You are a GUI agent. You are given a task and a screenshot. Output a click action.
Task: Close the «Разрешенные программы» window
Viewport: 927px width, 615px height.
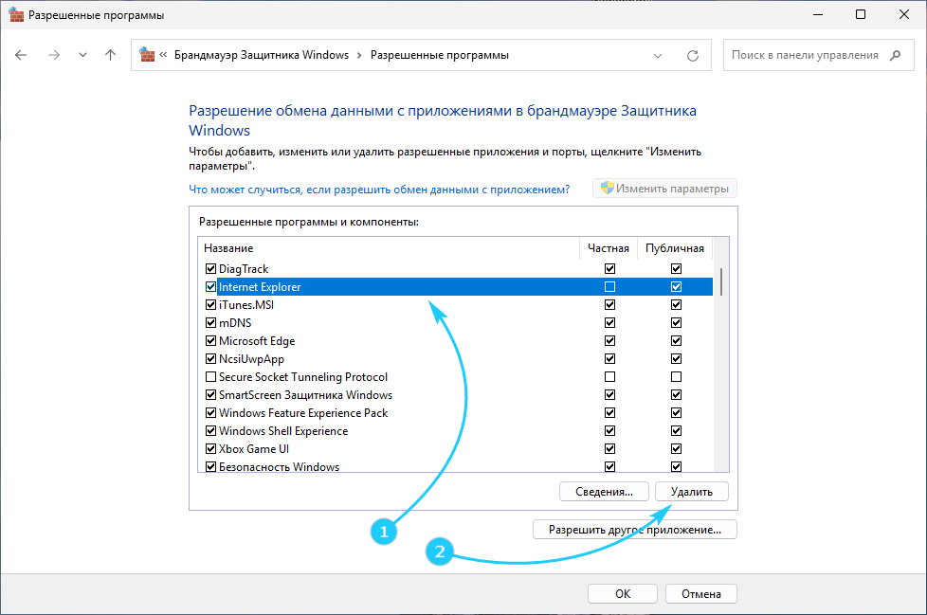[904, 15]
